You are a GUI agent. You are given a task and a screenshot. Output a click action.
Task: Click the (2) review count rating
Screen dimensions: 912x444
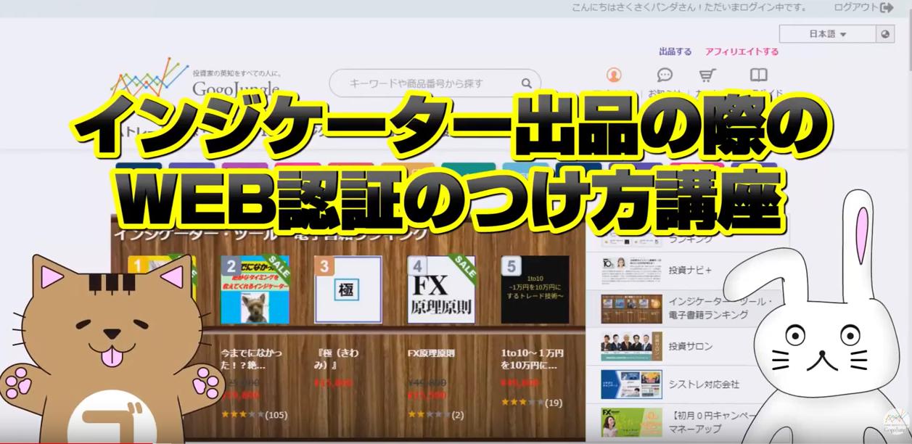click(x=458, y=415)
